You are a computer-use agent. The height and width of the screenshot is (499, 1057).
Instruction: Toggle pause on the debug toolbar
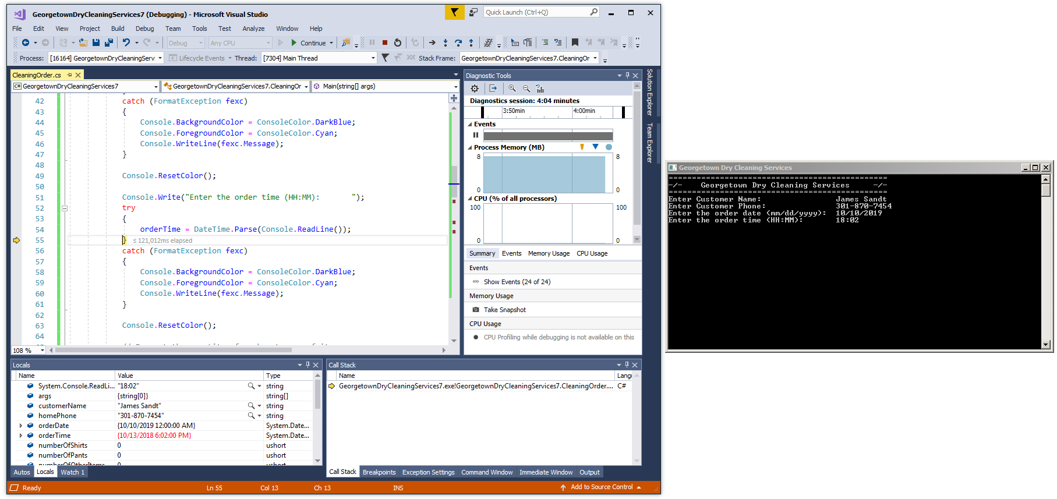point(372,43)
